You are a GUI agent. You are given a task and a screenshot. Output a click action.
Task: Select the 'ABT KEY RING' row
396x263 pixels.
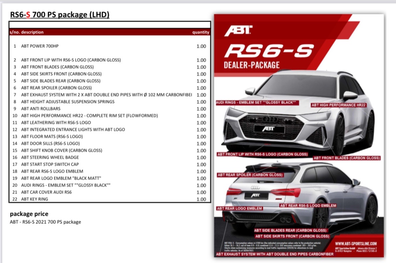click(x=35, y=199)
